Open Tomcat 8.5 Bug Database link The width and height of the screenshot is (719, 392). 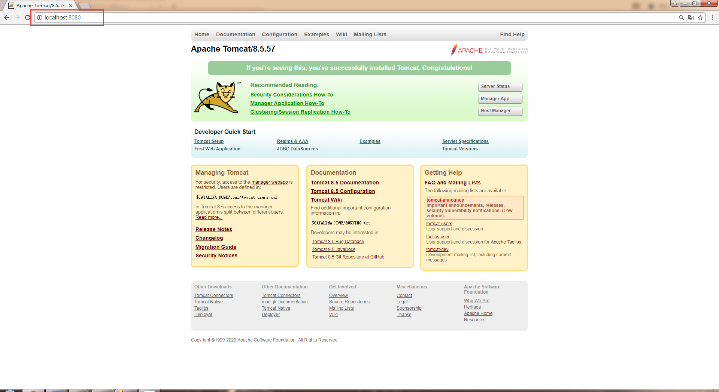(338, 242)
